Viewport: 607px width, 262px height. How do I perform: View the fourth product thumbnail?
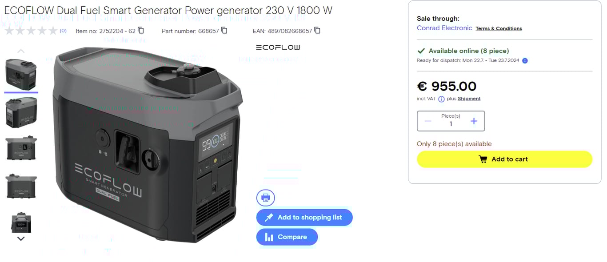coord(21,186)
